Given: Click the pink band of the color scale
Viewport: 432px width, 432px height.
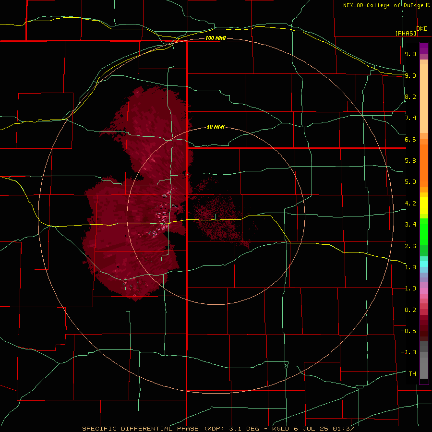Looking at the screenshot, I should (x=424, y=291).
